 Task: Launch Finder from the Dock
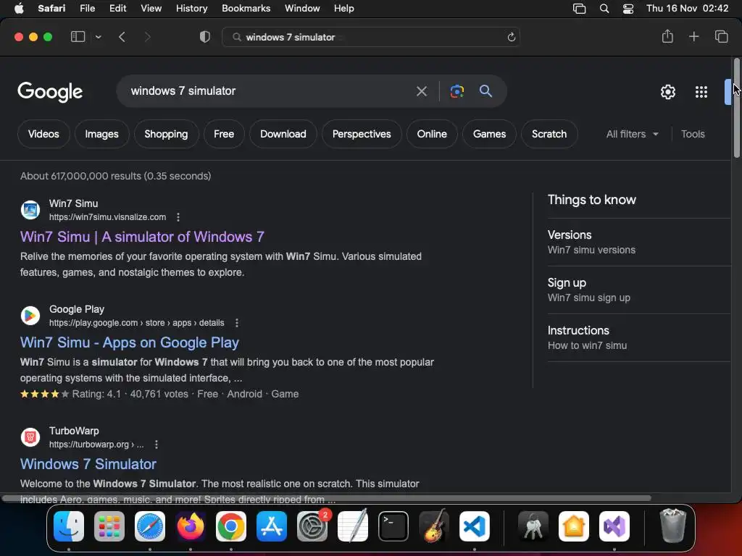point(69,526)
